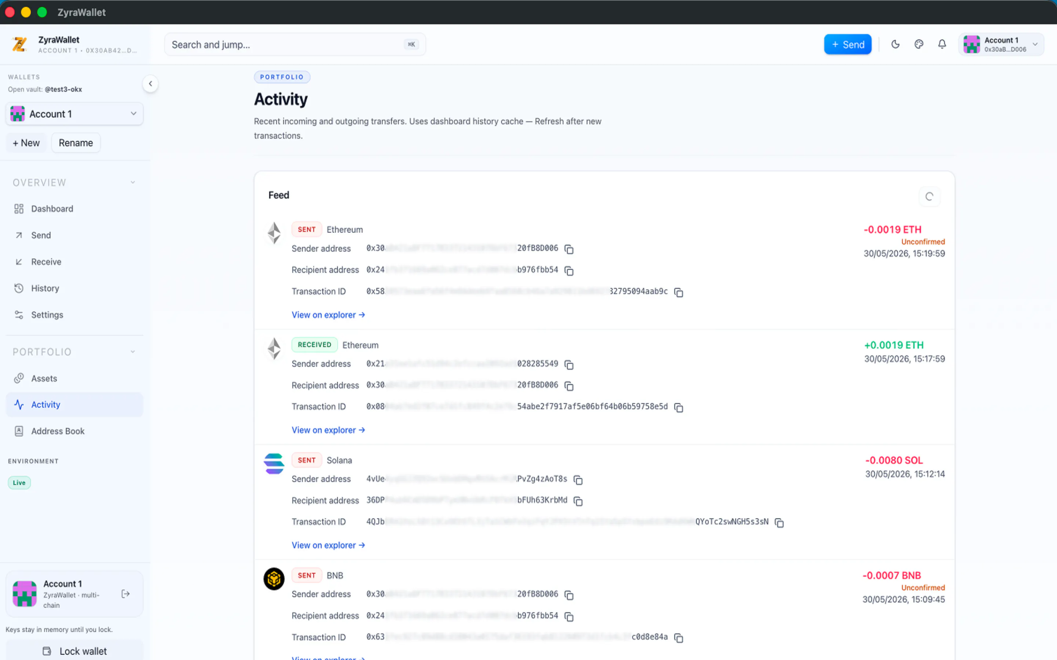Click the Ethereum icon of the received transaction
The width and height of the screenshot is (1057, 660).
(274, 348)
